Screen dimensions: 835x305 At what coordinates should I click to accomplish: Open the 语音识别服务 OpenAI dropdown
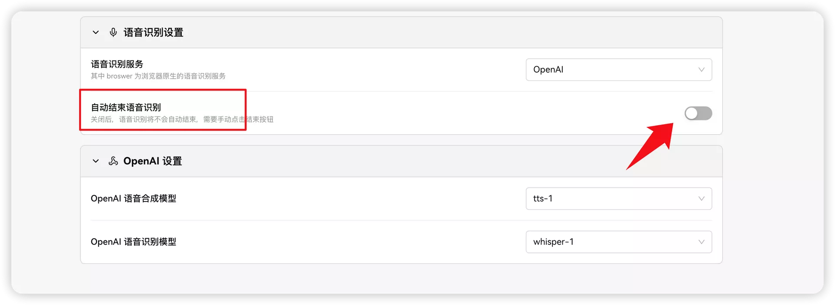coord(618,70)
